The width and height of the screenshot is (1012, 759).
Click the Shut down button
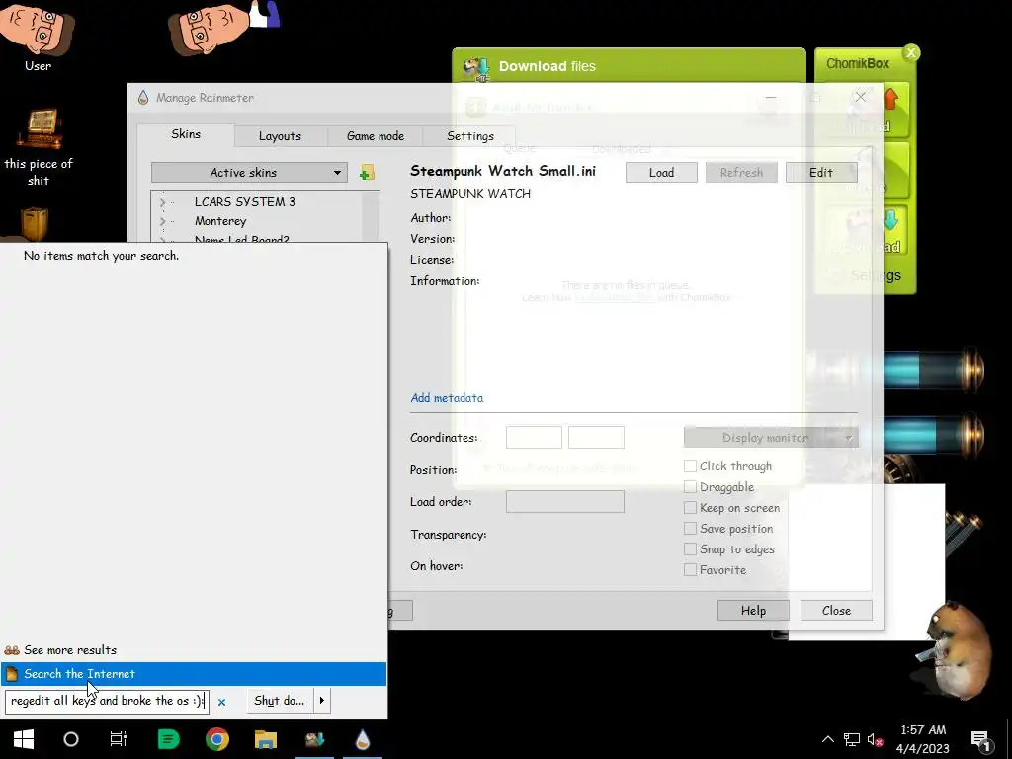(280, 701)
